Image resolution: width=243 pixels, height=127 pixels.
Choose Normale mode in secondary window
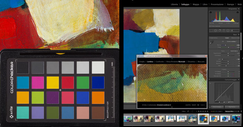click(182, 62)
